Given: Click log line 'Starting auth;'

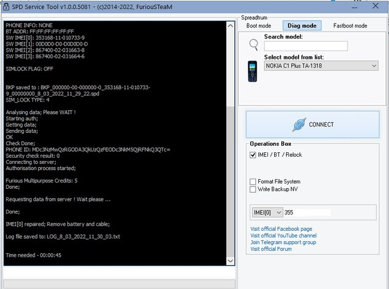Looking at the screenshot, I should 22,118.
